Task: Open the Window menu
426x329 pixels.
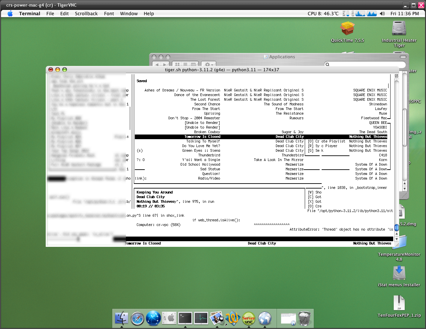Action: 129,14
